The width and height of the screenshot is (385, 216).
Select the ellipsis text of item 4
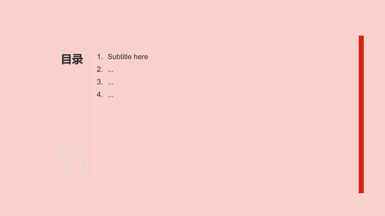click(x=111, y=96)
